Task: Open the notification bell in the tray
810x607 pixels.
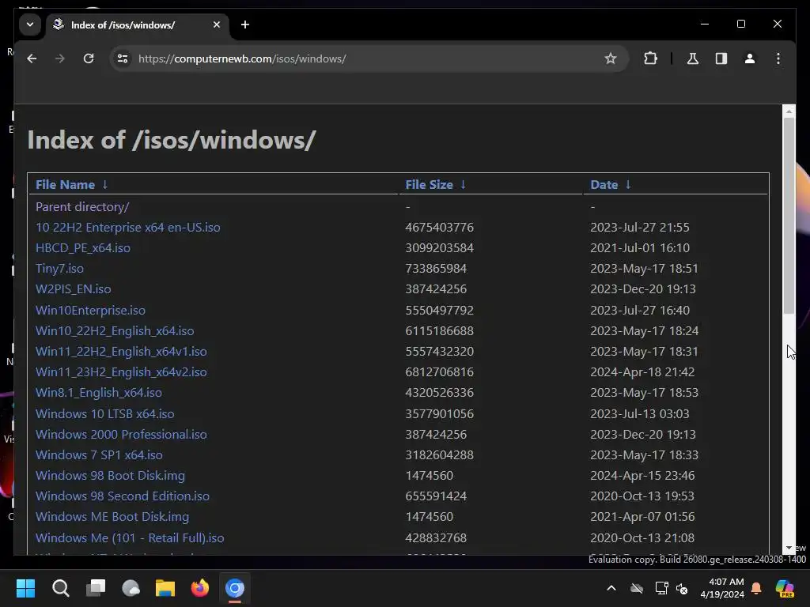Action: click(756, 588)
